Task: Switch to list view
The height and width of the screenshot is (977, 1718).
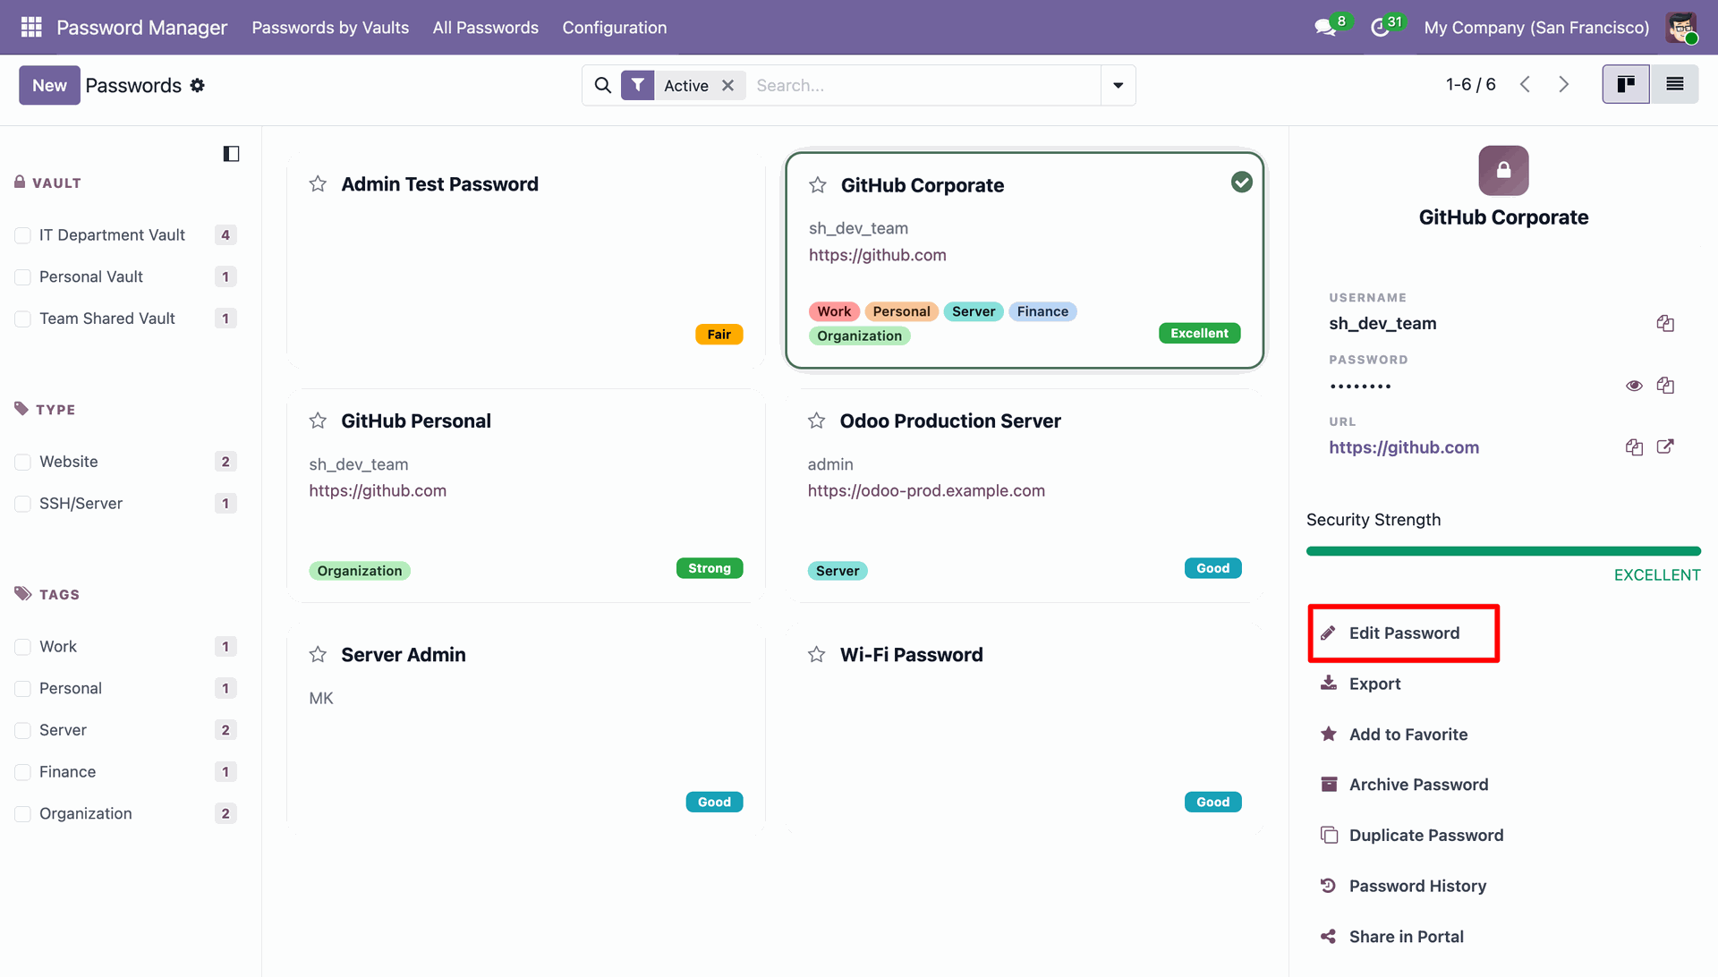Action: (x=1675, y=84)
